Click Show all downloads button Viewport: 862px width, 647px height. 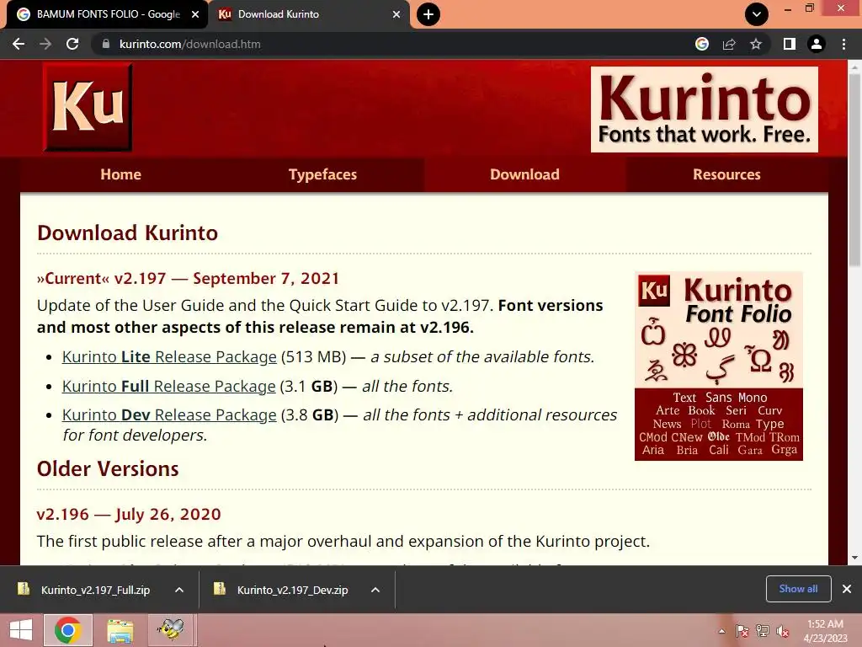(x=798, y=589)
